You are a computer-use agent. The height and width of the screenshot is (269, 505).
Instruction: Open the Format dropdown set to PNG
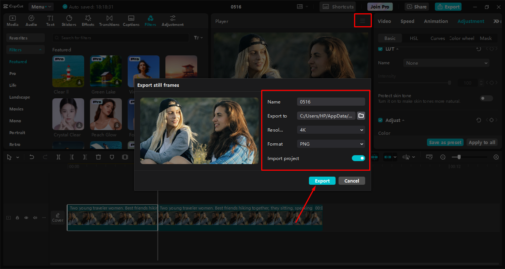tap(330, 144)
